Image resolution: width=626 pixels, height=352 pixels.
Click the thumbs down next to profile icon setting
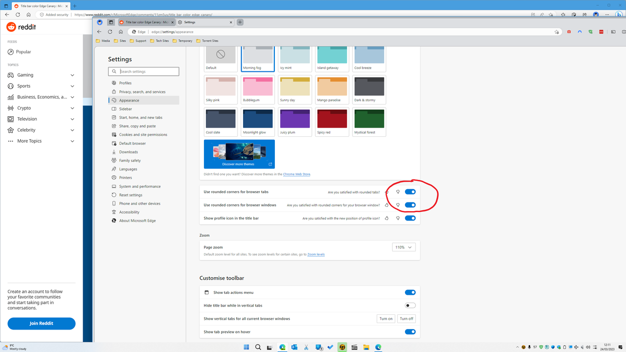398,218
